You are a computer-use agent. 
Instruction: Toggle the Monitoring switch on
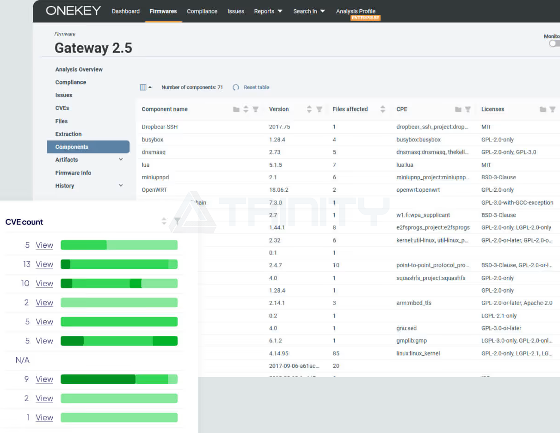pos(554,43)
